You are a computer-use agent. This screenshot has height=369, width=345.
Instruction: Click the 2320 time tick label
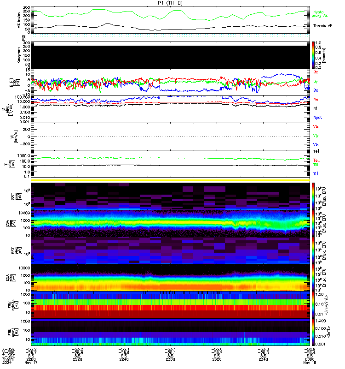(x=217, y=359)
